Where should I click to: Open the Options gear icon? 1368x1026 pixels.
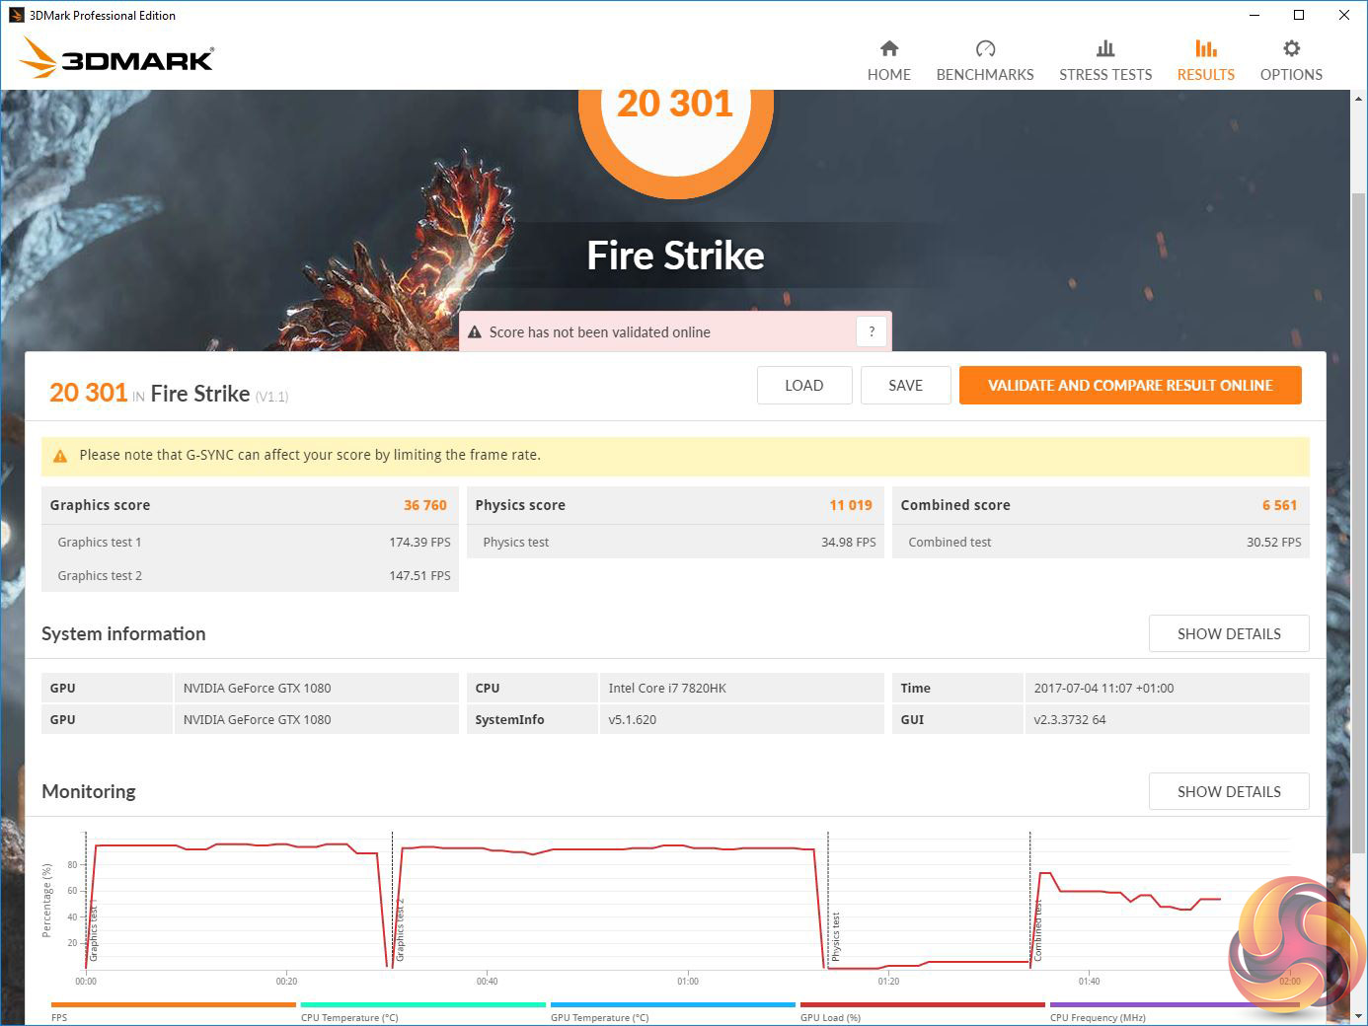[1291, 48]
